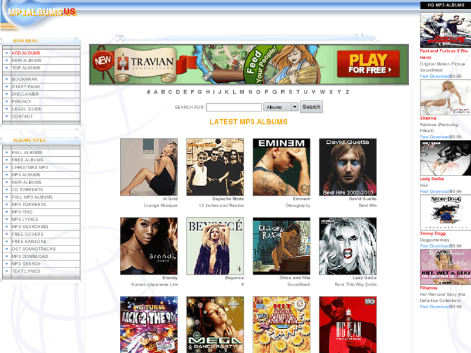
Task: Click Fast Download under Lady GaGa Hair
Action: click(435, 191)
